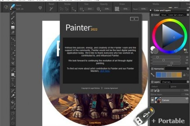Select the Paint Bucket tool

pos(13,23)
